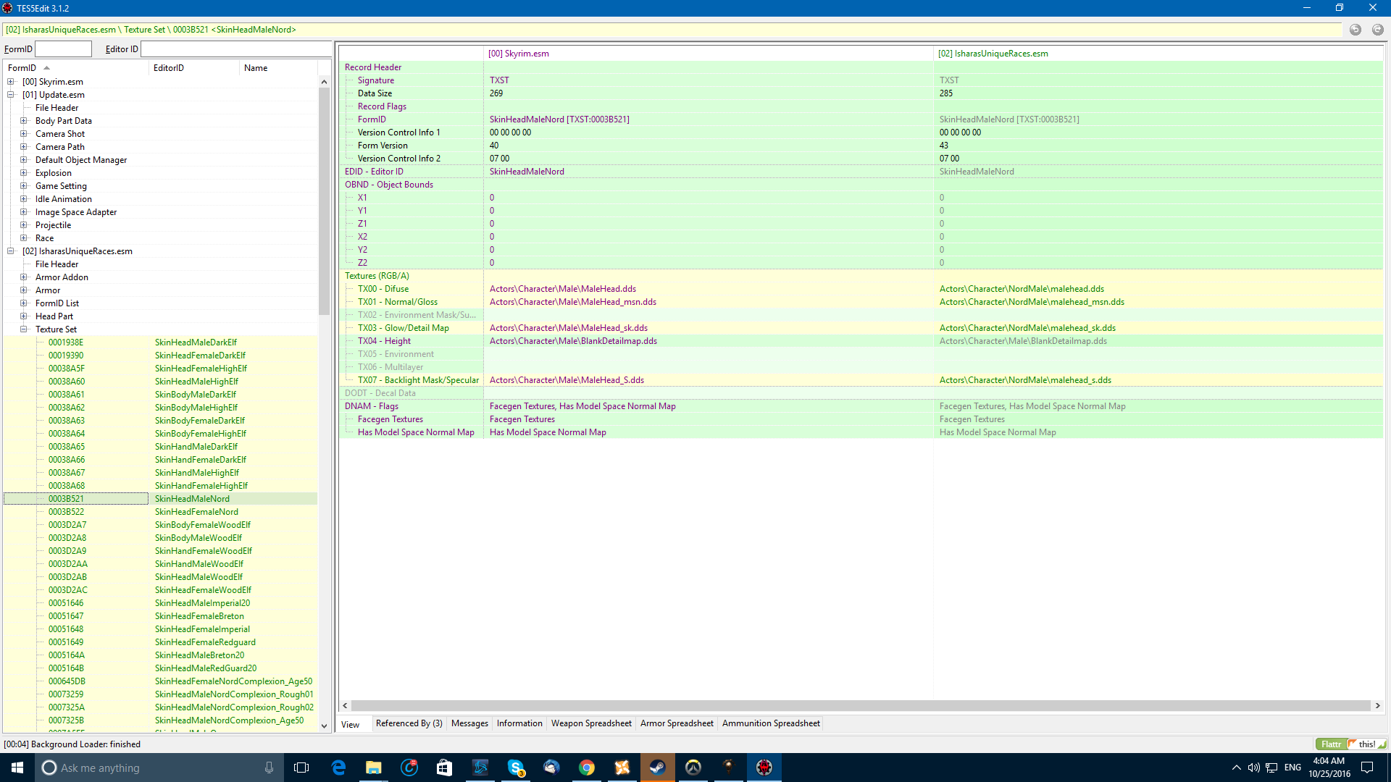The image size is (1391, 782).
Task: Click the Flattr this button
Action: click(1350, 744)
